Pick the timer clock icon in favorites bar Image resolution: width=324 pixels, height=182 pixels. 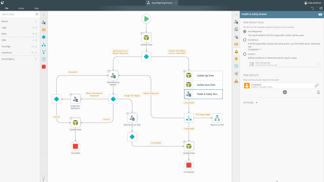click(x=44, y=59)
